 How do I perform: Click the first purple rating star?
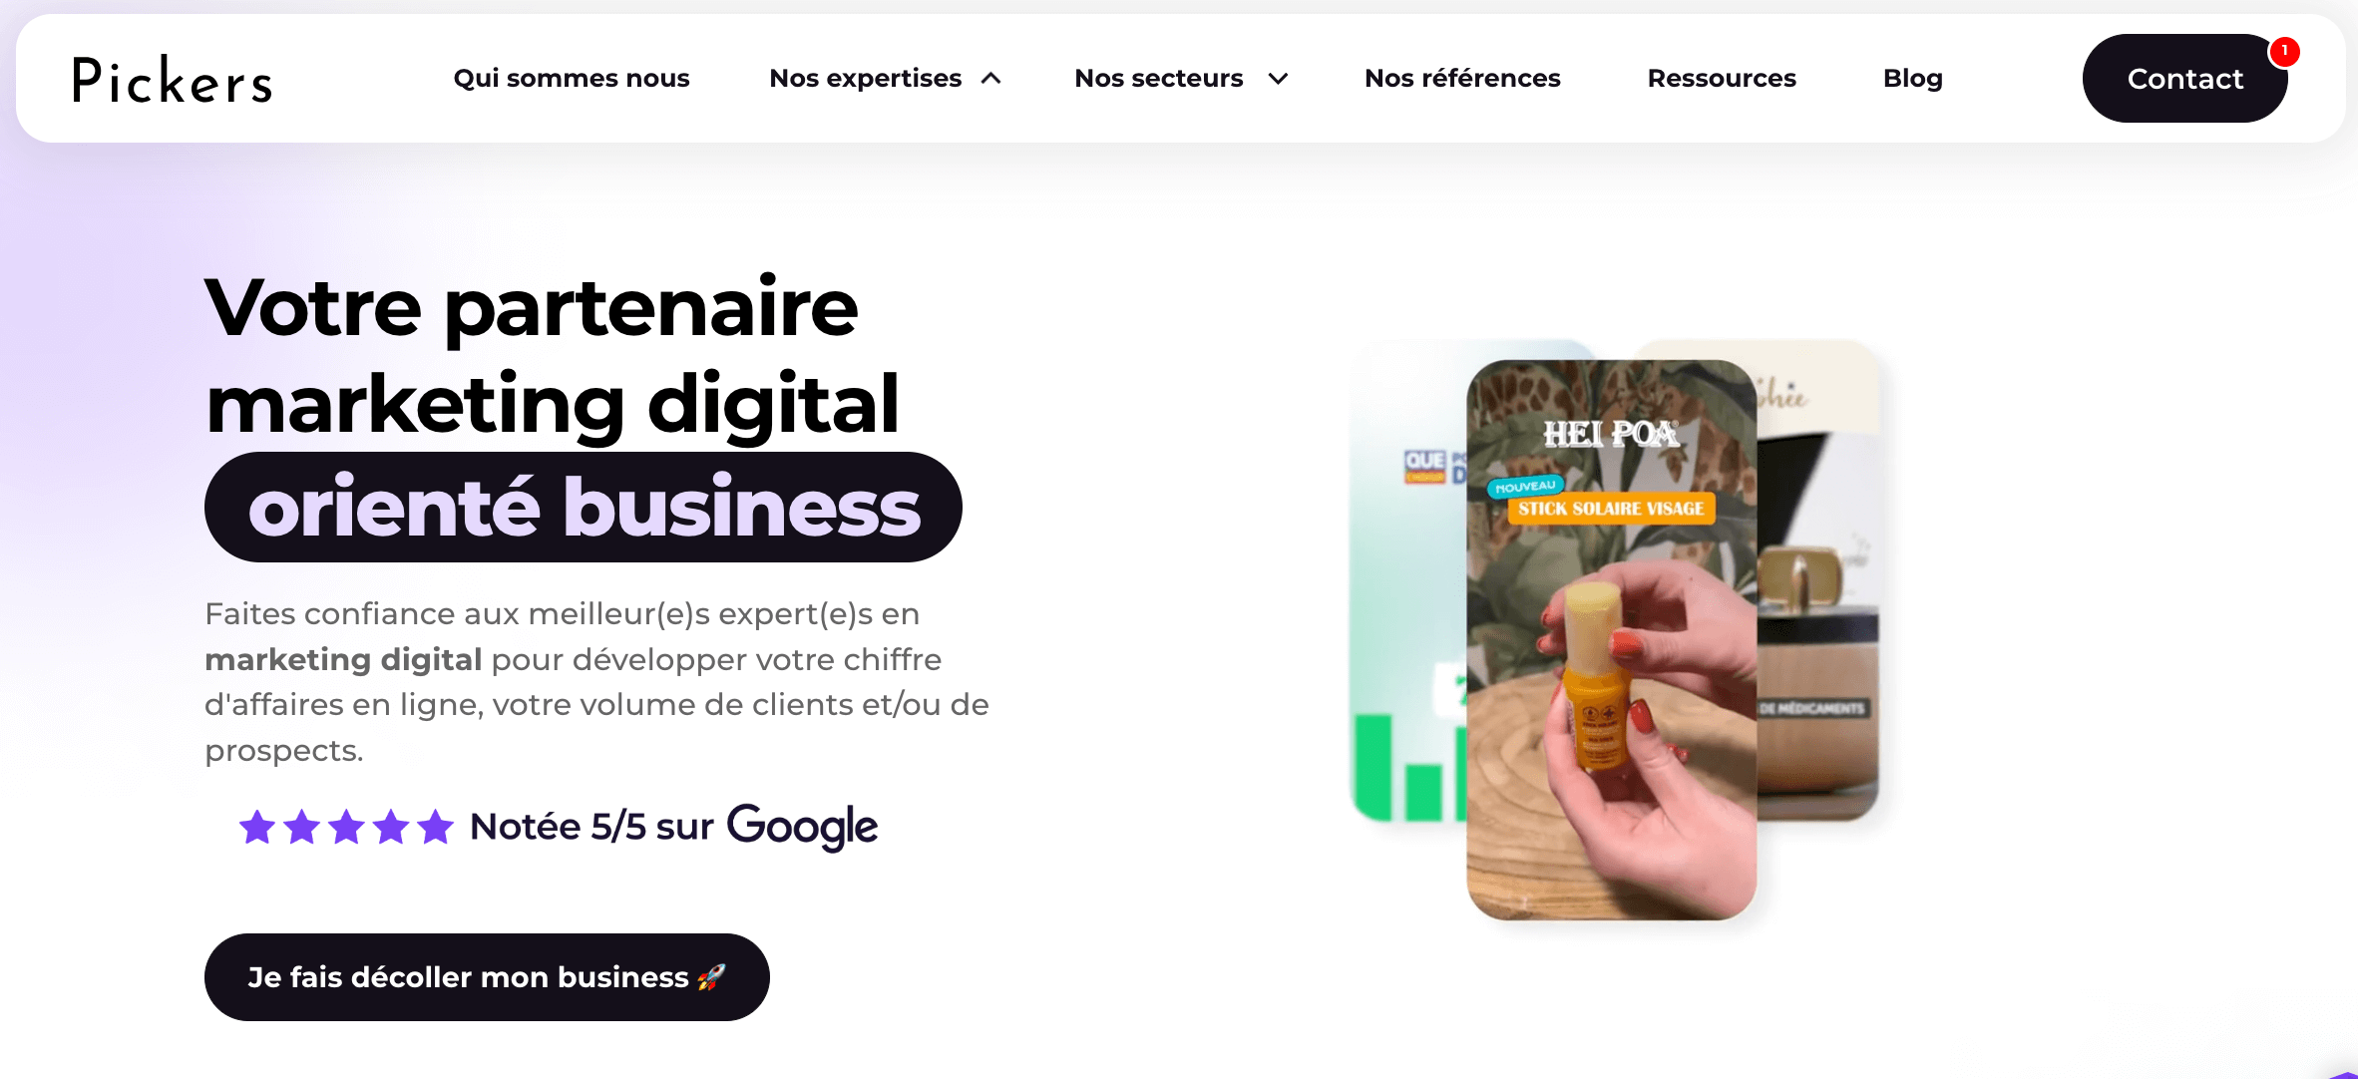(x=257, y=827)
